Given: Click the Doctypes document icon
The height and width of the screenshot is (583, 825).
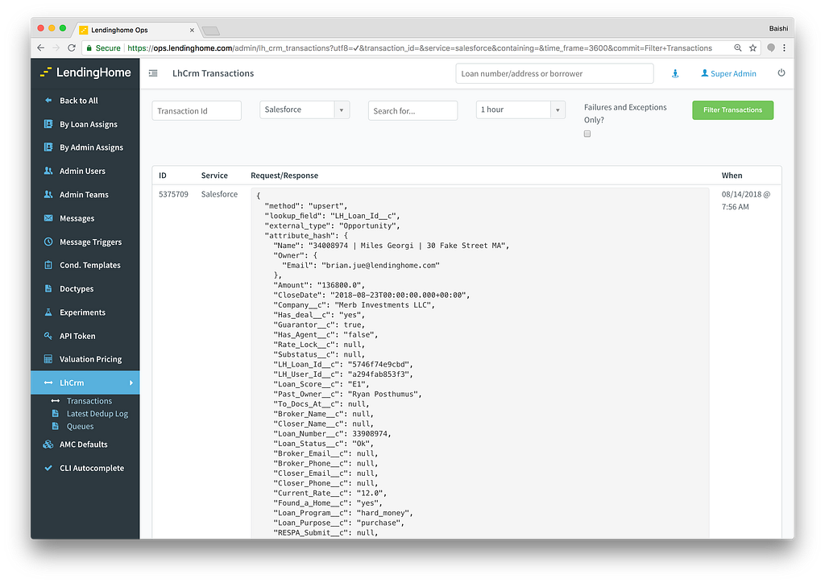Looking at the screenshot, I should 48,288.
